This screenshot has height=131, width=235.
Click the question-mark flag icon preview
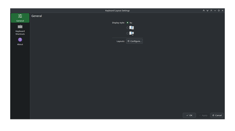click(131, 28)
